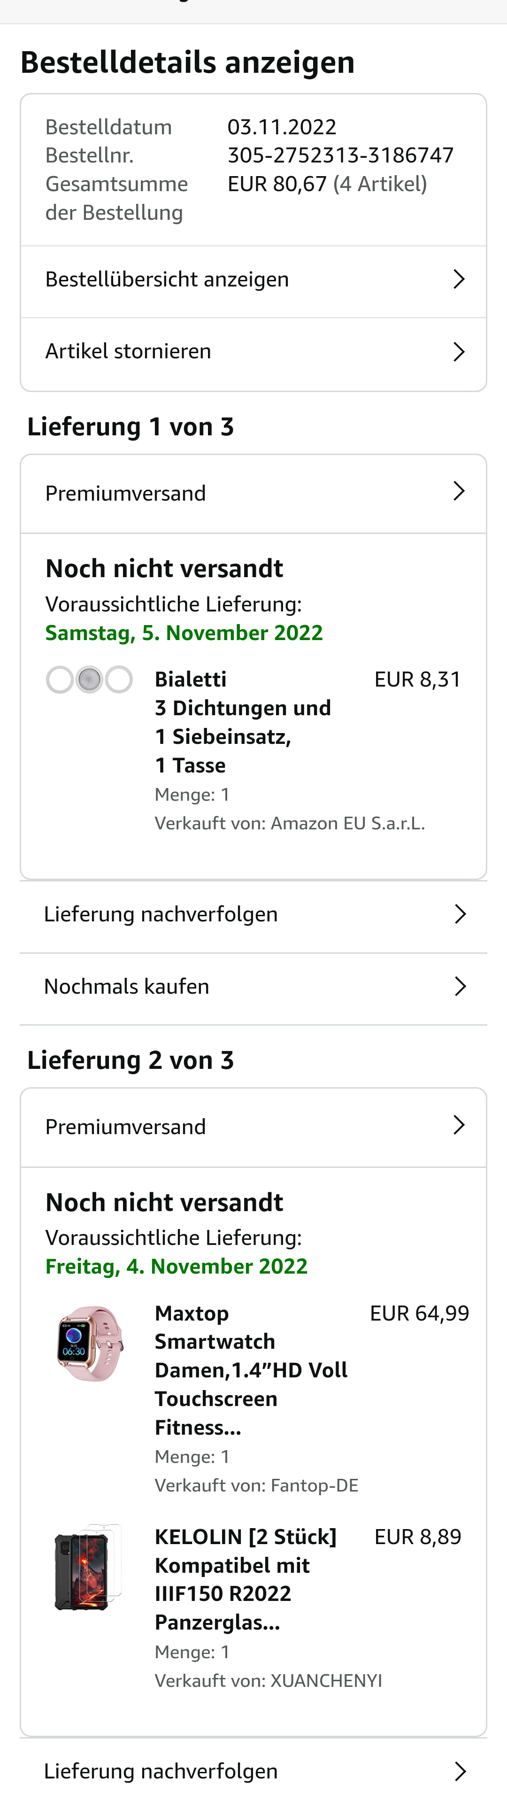Open pink Maxtop smartwatch image
This screenshot has width=507, height=1793.
[90, 1344]
